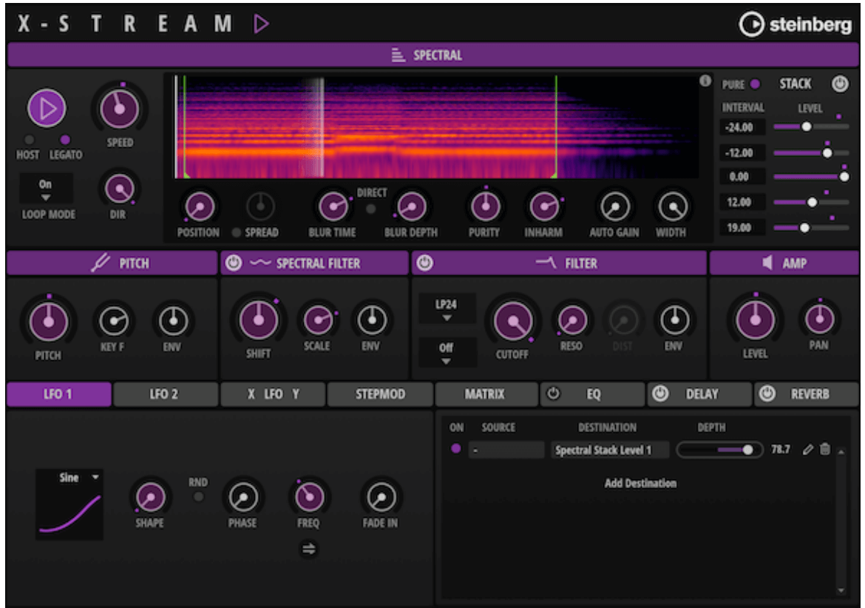865x608 pixels.
Task: Click the INHARM knob
Action: tap(544, 206)
